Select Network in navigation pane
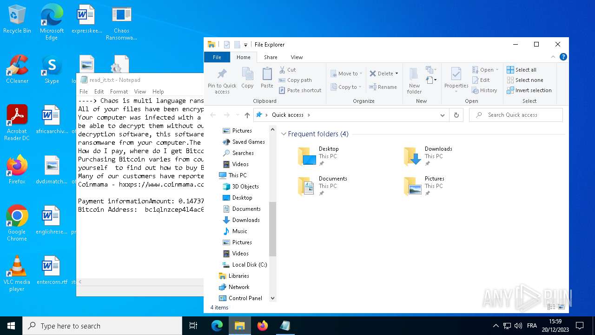The height and width of the screenshot is (335, 595). (234, 287)
